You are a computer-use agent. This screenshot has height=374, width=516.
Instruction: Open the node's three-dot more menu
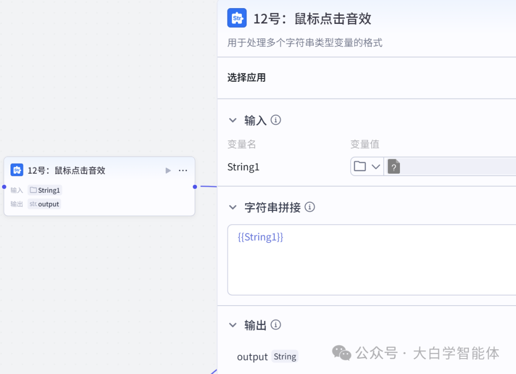(x=183, y=170)
